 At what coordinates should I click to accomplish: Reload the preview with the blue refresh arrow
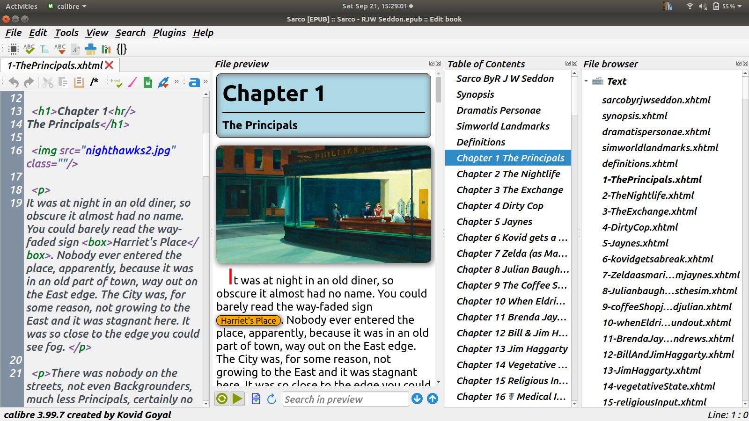[x=272, y=399]
